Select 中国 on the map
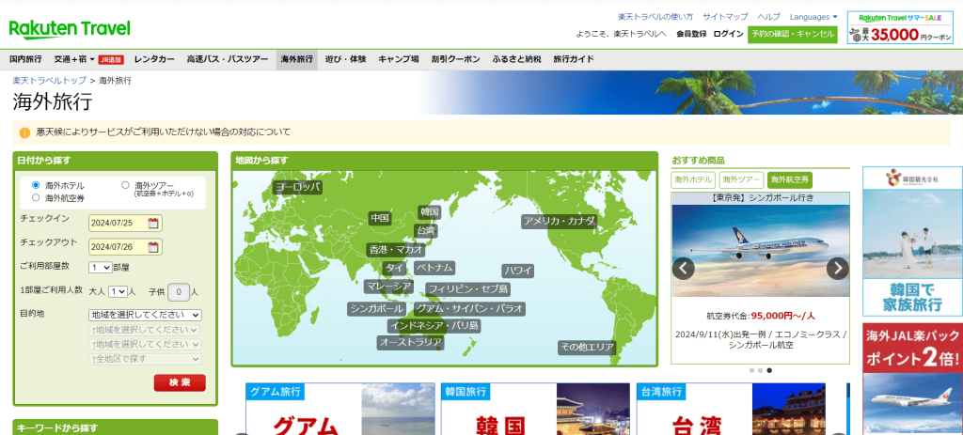Screen dimensions: 963x435 380,218
